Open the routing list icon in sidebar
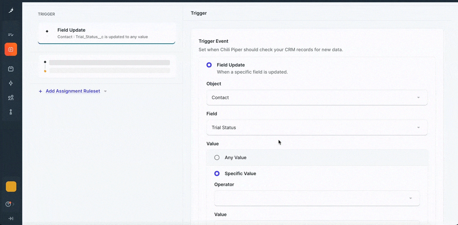 pos(11,35)
